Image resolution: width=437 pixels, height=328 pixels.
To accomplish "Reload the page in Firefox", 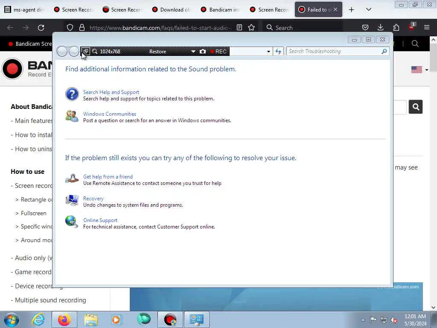I will (41, 28).
